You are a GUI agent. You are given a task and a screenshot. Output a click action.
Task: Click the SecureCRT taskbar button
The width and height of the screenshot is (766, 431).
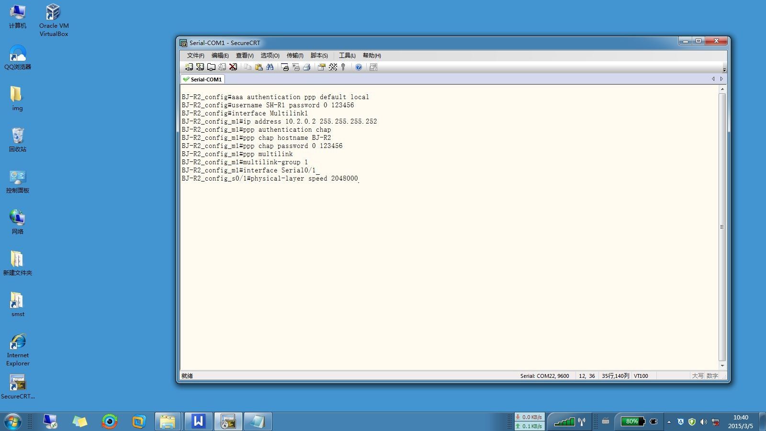tap(228, 421)
